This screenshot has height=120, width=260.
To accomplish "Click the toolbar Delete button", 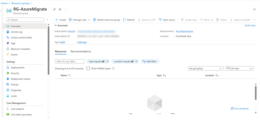I will click(x=221, y=20).
